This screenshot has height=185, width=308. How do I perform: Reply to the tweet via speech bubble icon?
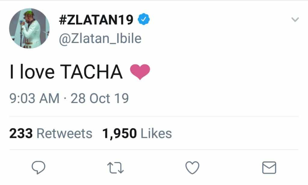38,168
